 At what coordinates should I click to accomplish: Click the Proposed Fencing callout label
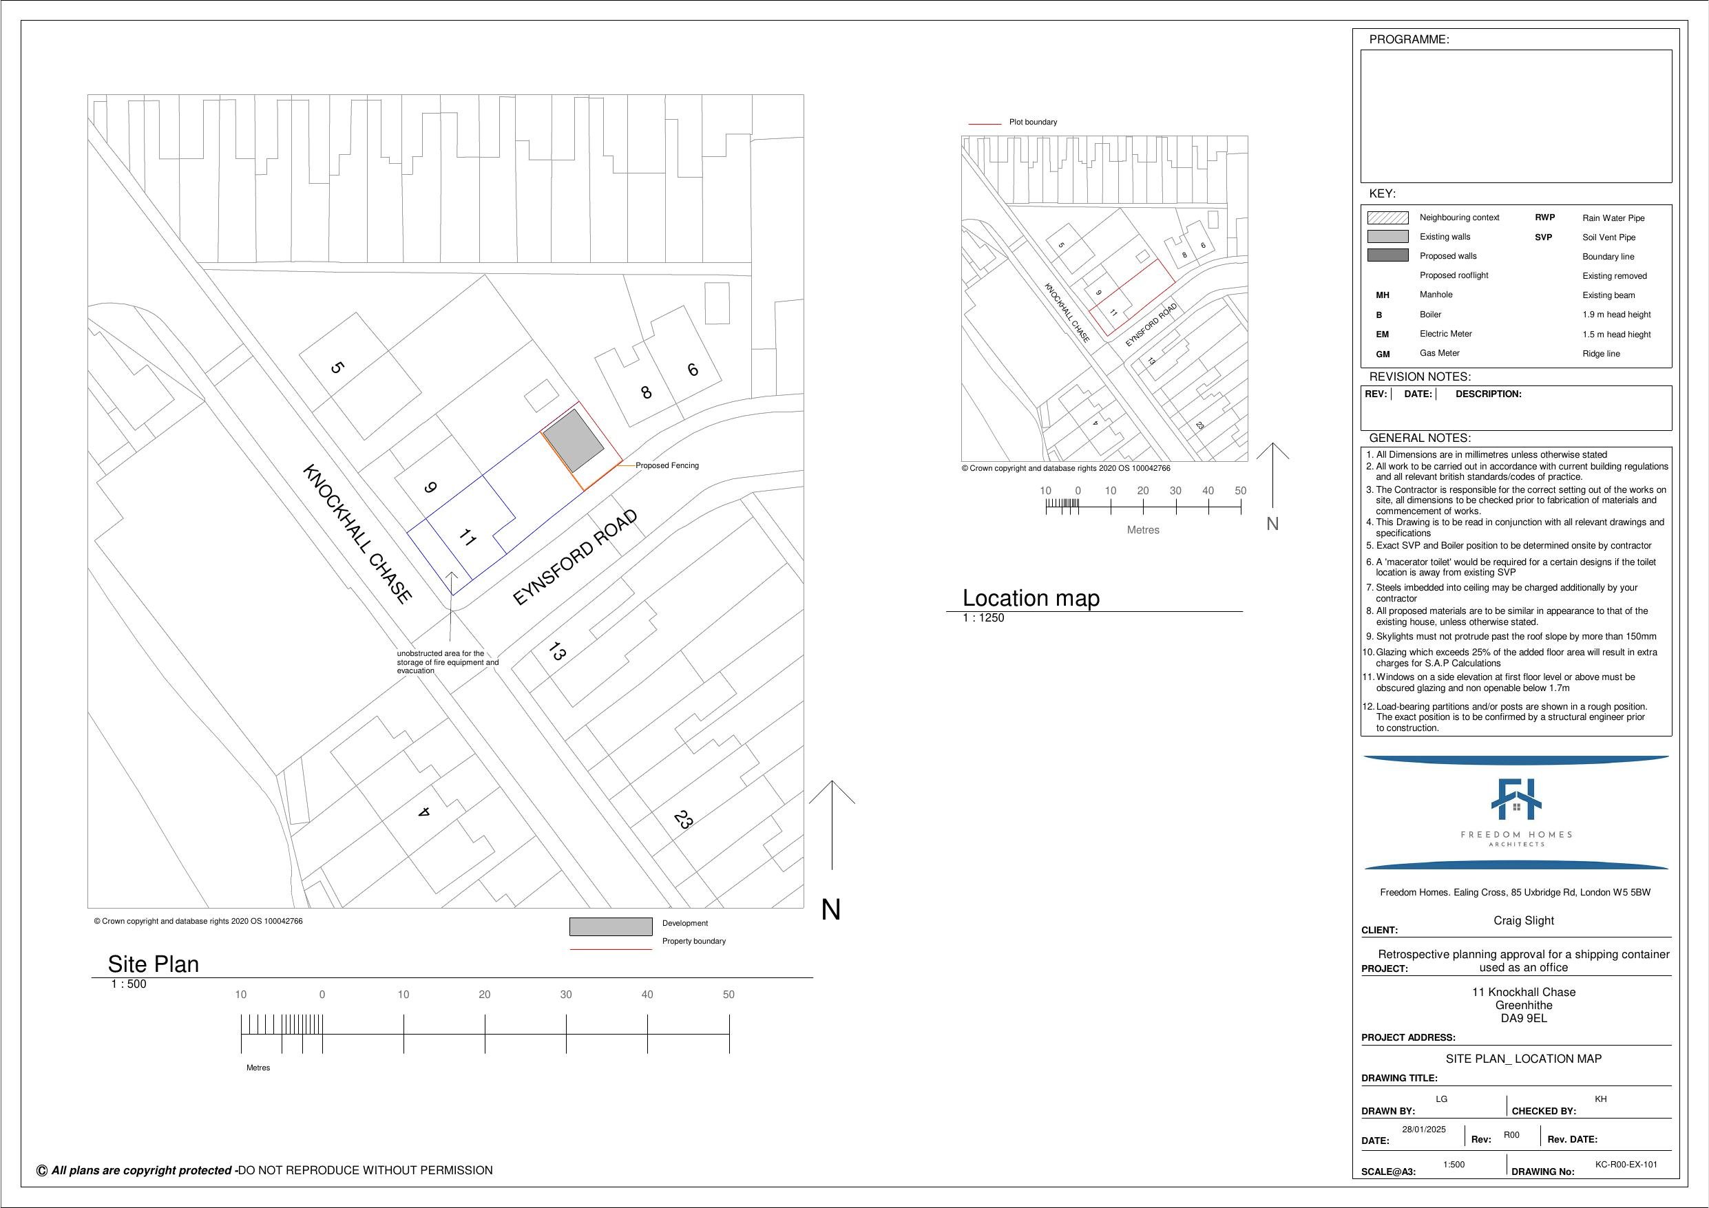[668, 465]
